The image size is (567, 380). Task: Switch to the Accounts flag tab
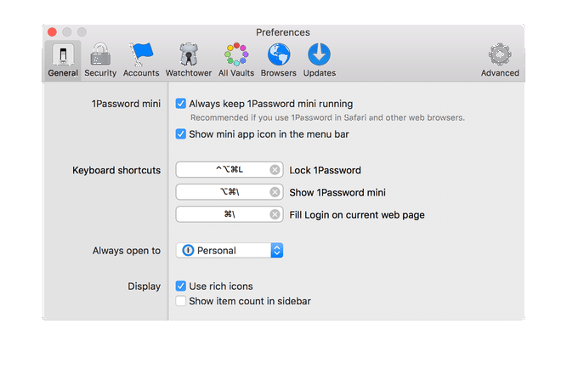pos(141,60)
